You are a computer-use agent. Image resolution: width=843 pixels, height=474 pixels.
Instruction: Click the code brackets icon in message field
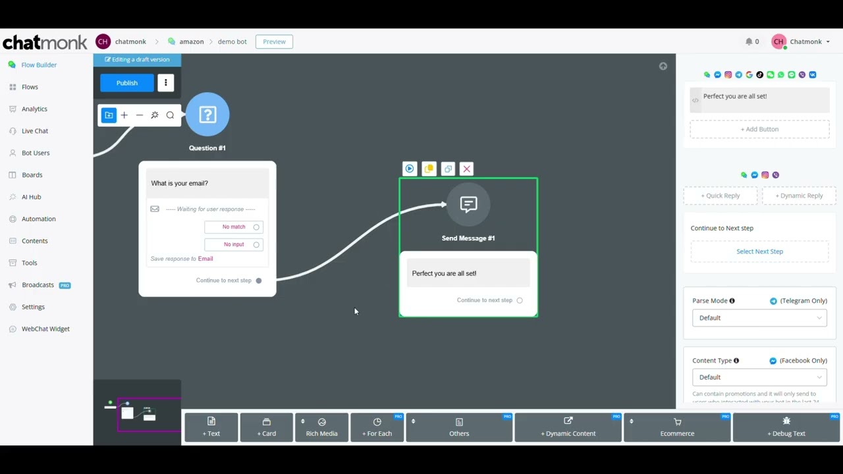(x=695, y=101)
